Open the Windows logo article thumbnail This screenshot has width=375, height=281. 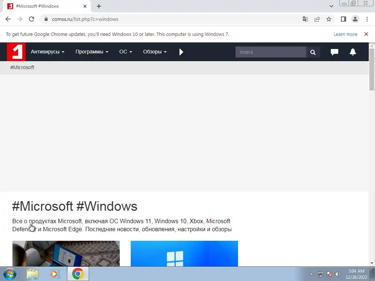click(x=184, y=254)
